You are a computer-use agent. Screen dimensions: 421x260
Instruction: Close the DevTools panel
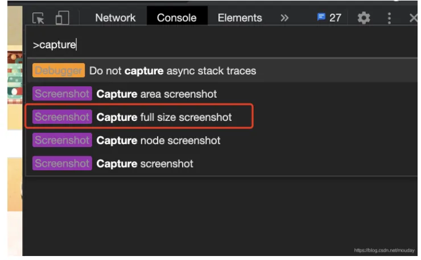(x=413, y=18)
